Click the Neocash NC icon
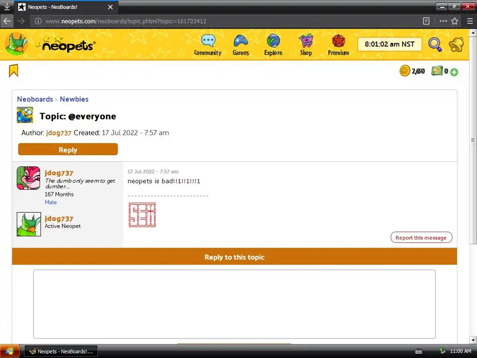 click(437, 71)
